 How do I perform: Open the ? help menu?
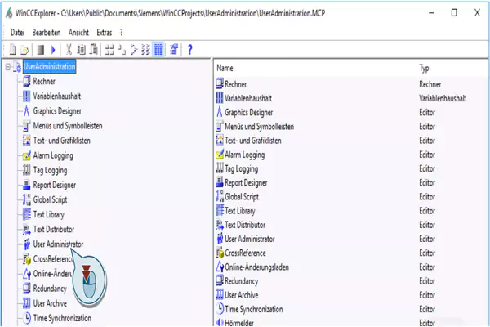(121, 32)
